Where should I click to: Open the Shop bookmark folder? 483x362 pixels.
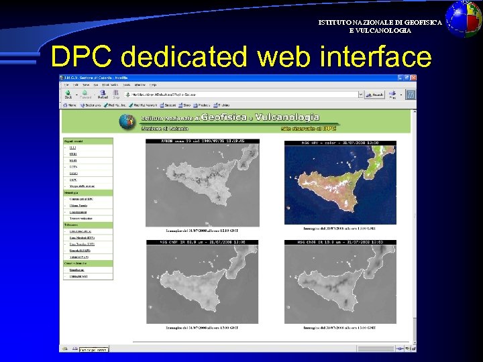point(184,105)
